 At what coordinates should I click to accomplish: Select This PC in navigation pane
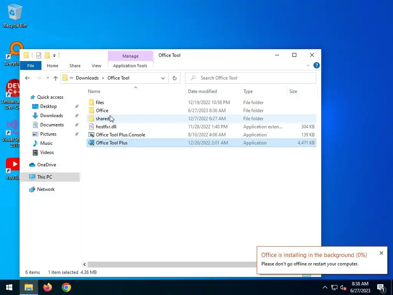tap(50, 177)
